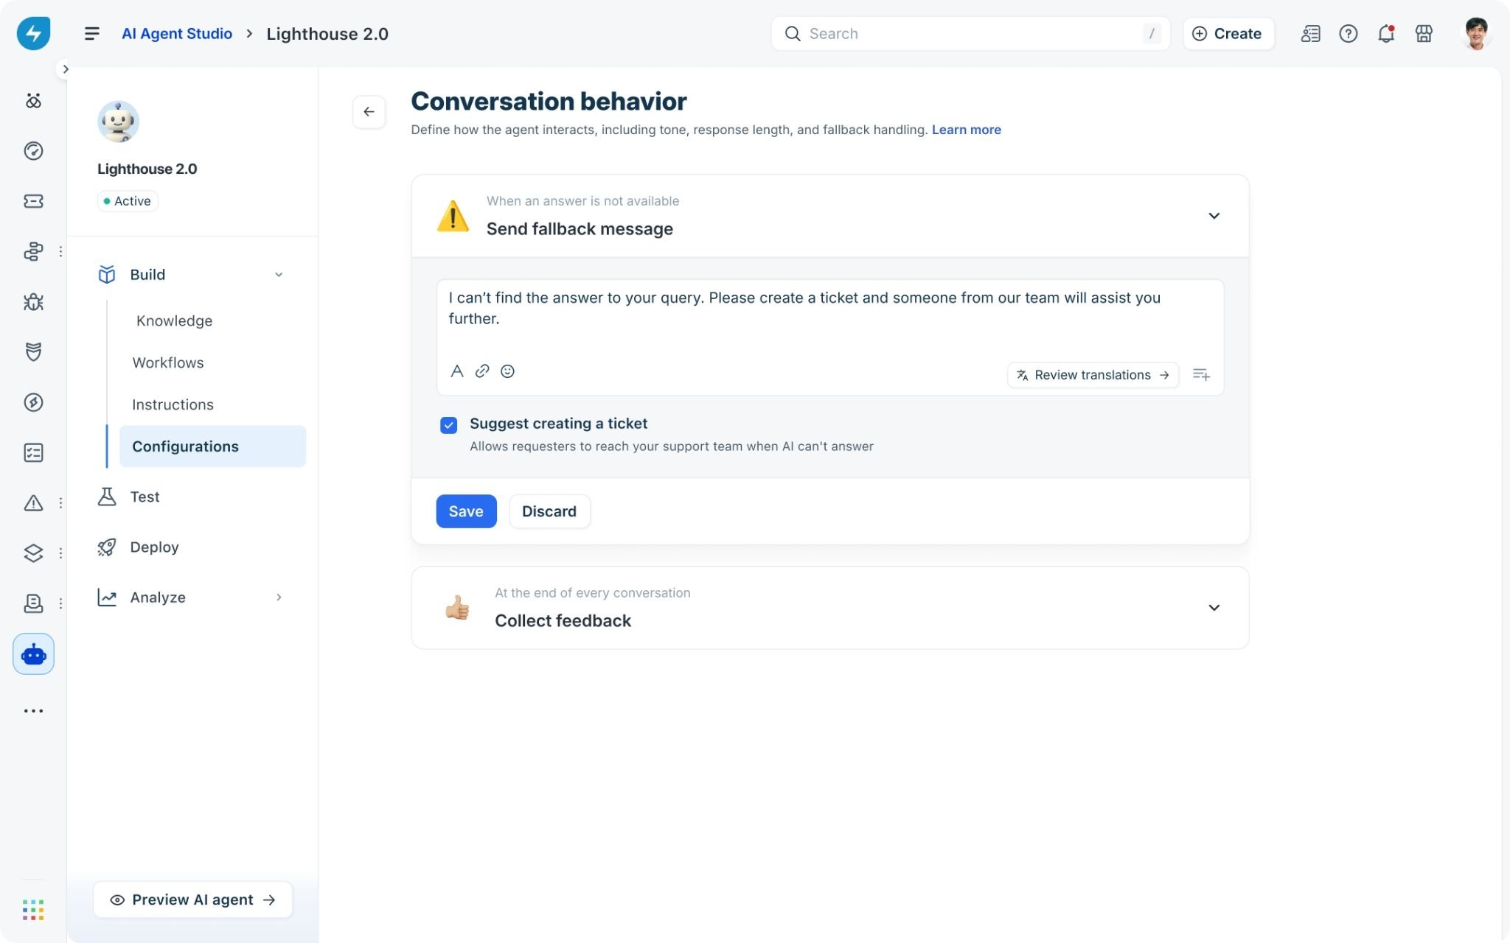
Task: Click the back arrow beside Conversation behavior
Action: coord(369,112)
